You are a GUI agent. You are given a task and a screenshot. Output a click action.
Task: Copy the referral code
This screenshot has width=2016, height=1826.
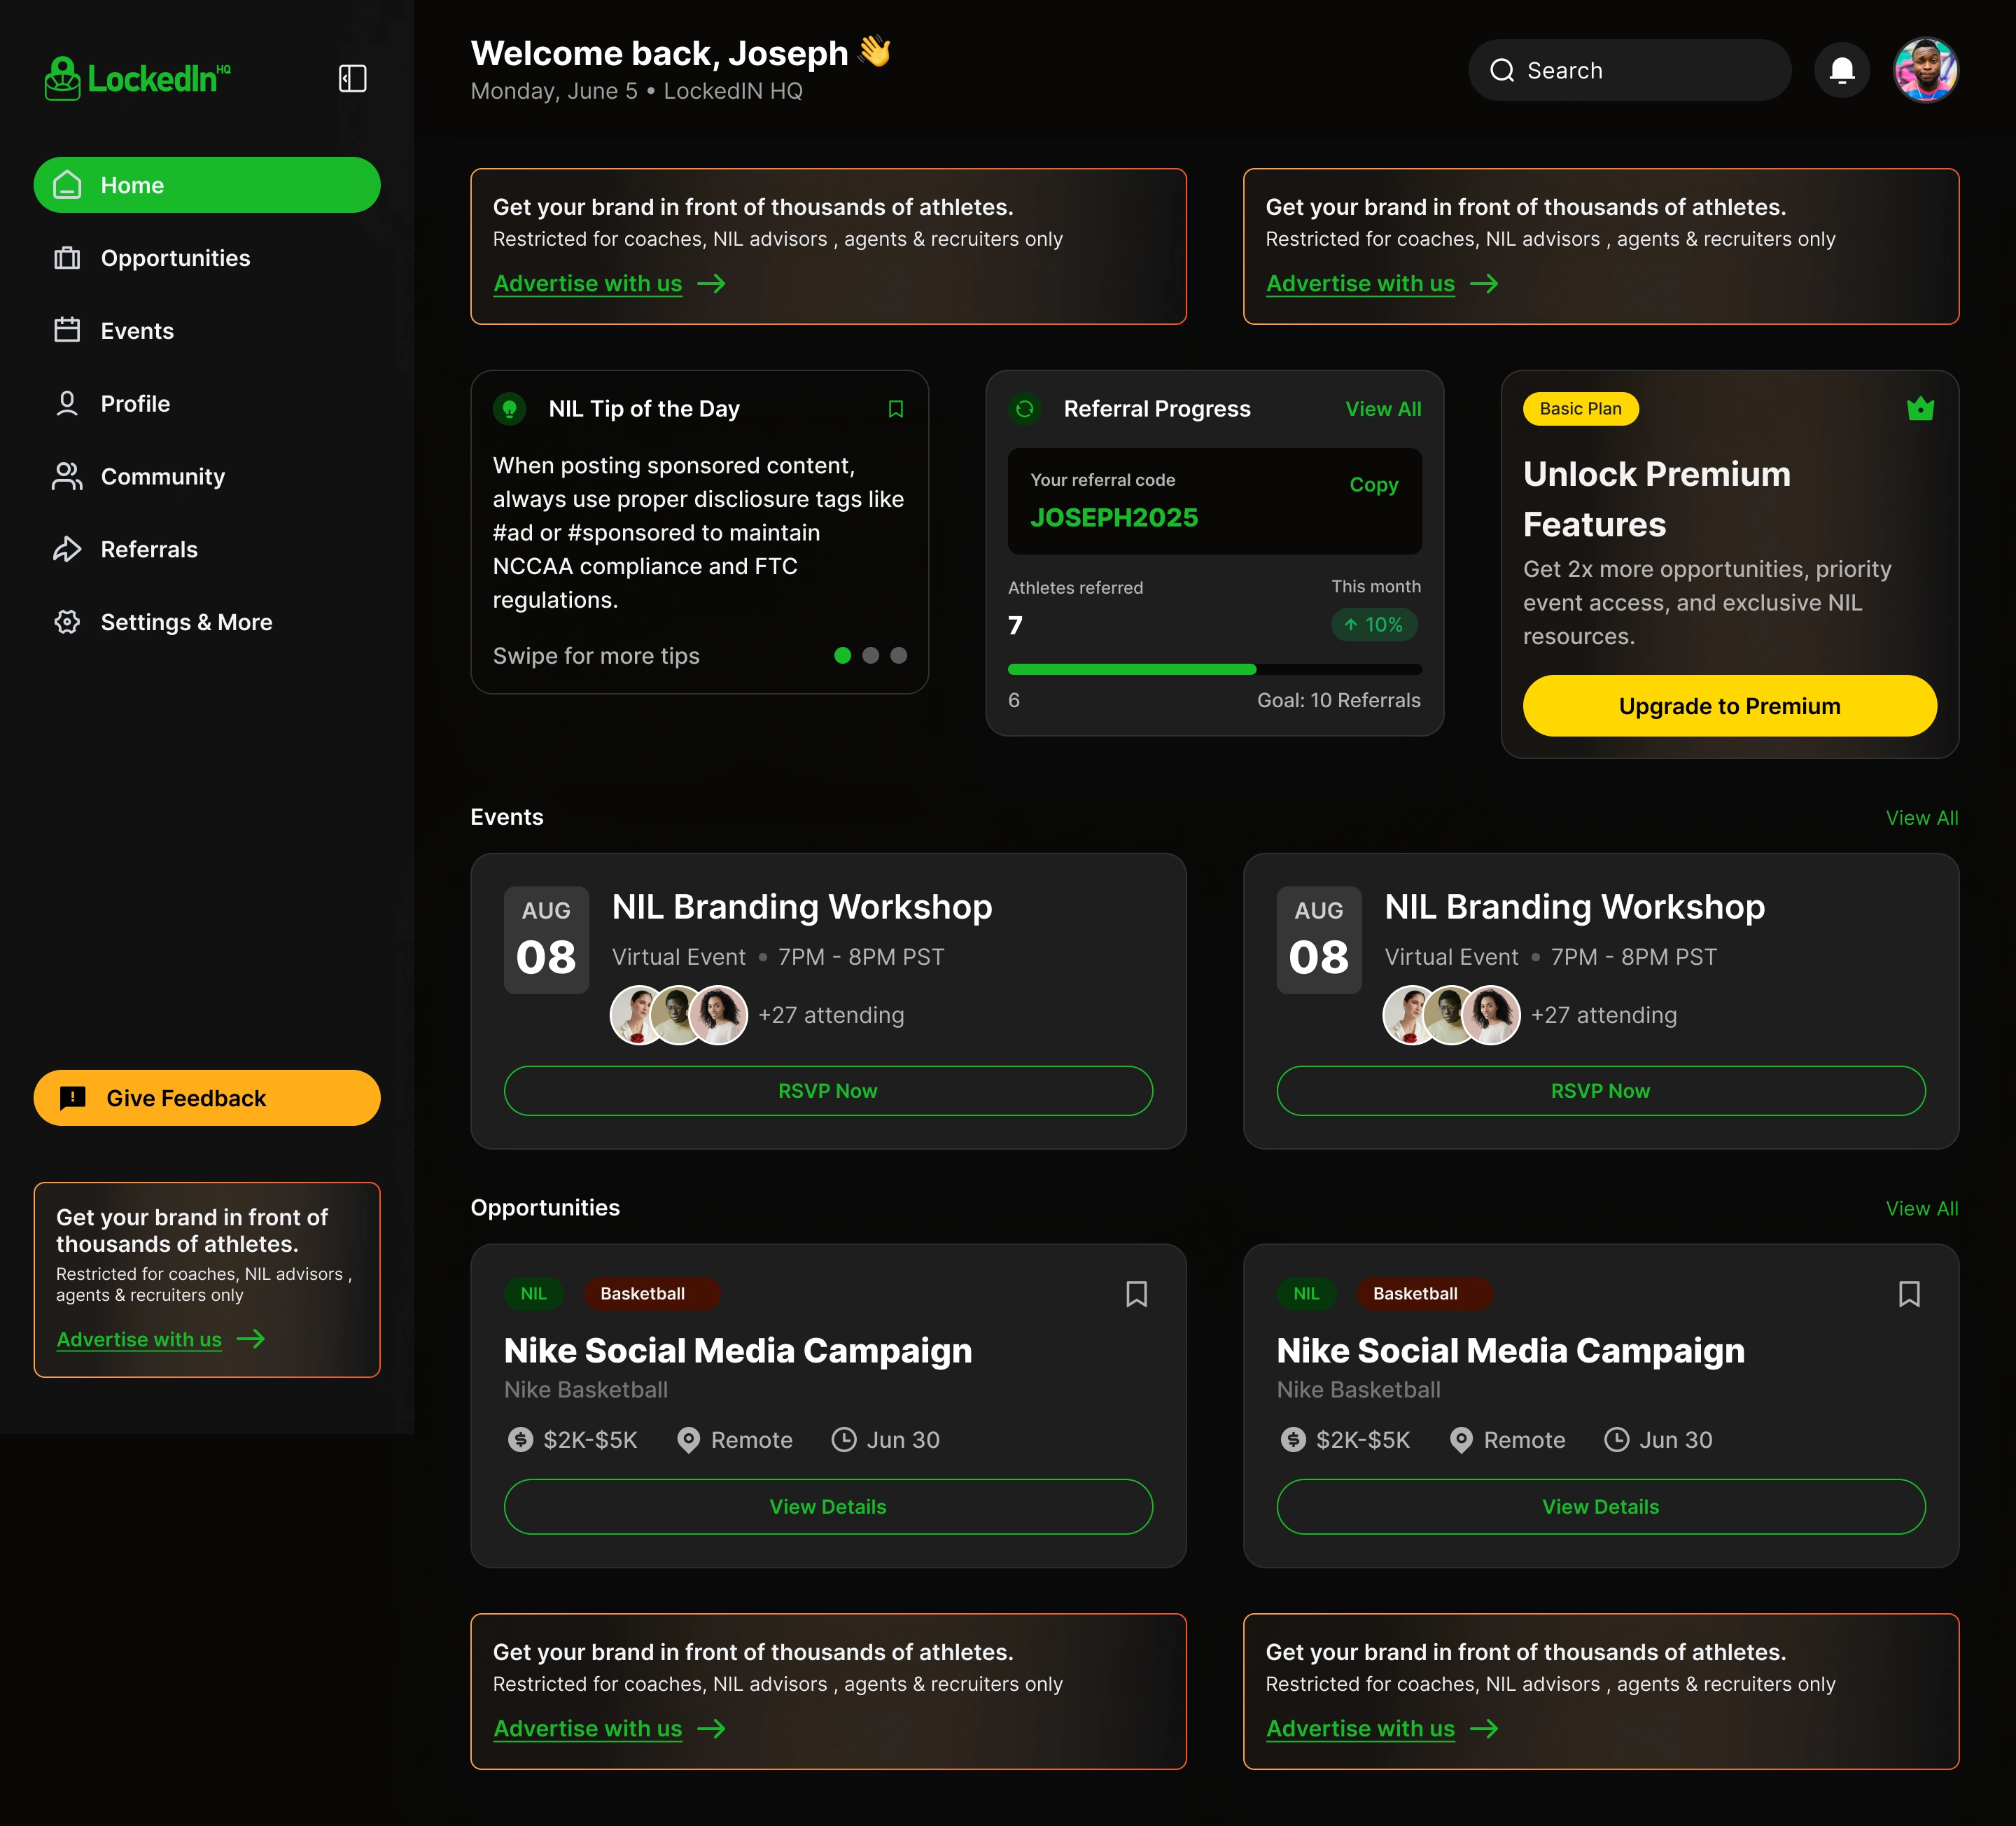point(1373,485)
